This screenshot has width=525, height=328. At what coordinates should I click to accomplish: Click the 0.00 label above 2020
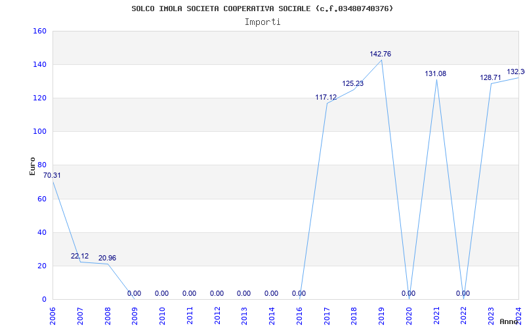tap(408, 293)
